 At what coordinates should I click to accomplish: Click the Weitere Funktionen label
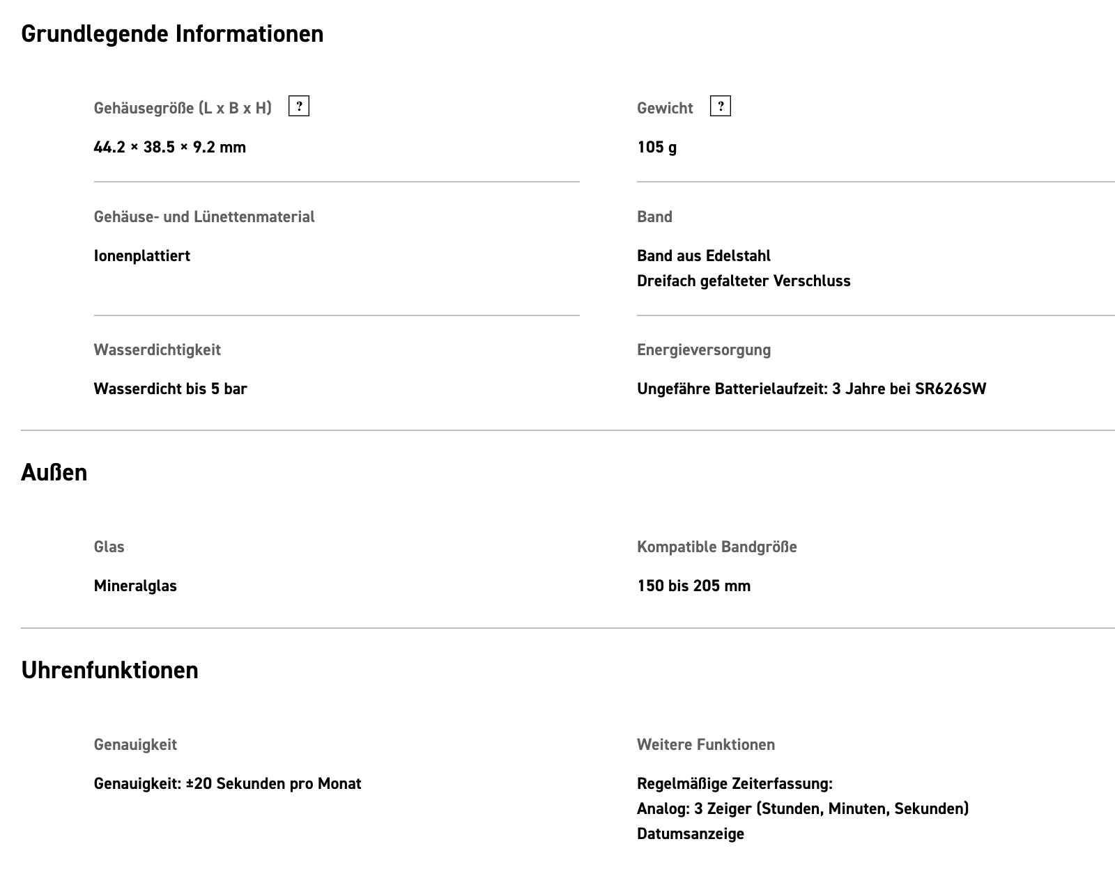(705, 744)
